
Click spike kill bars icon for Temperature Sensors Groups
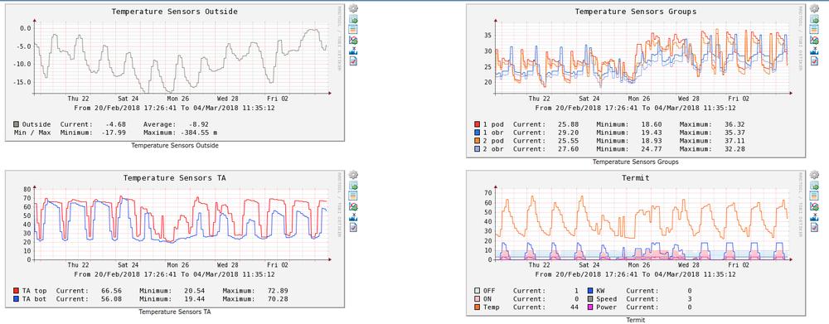tap(815, 51)
